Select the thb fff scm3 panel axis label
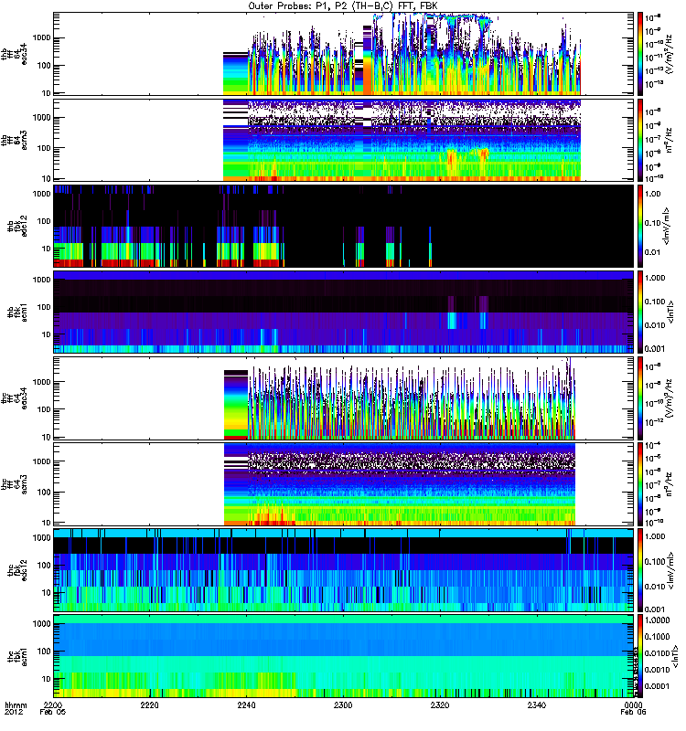Viewport: 686px width, 731px height. tap(14, 141)
